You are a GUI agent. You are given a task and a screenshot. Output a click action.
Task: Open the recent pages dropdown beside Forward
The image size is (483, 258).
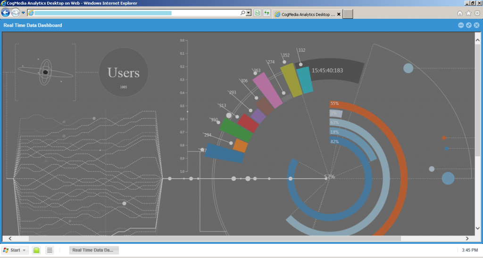pos(23,13)
